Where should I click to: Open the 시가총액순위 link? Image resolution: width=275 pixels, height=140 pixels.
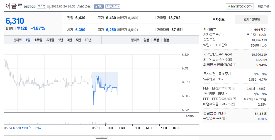click(x=212, y=35)
